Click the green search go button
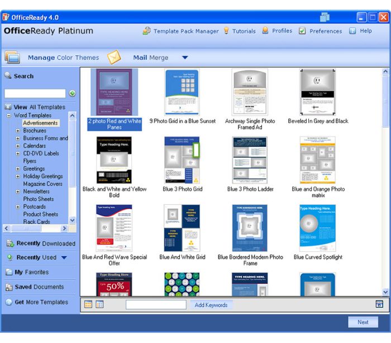 point(72,93)
